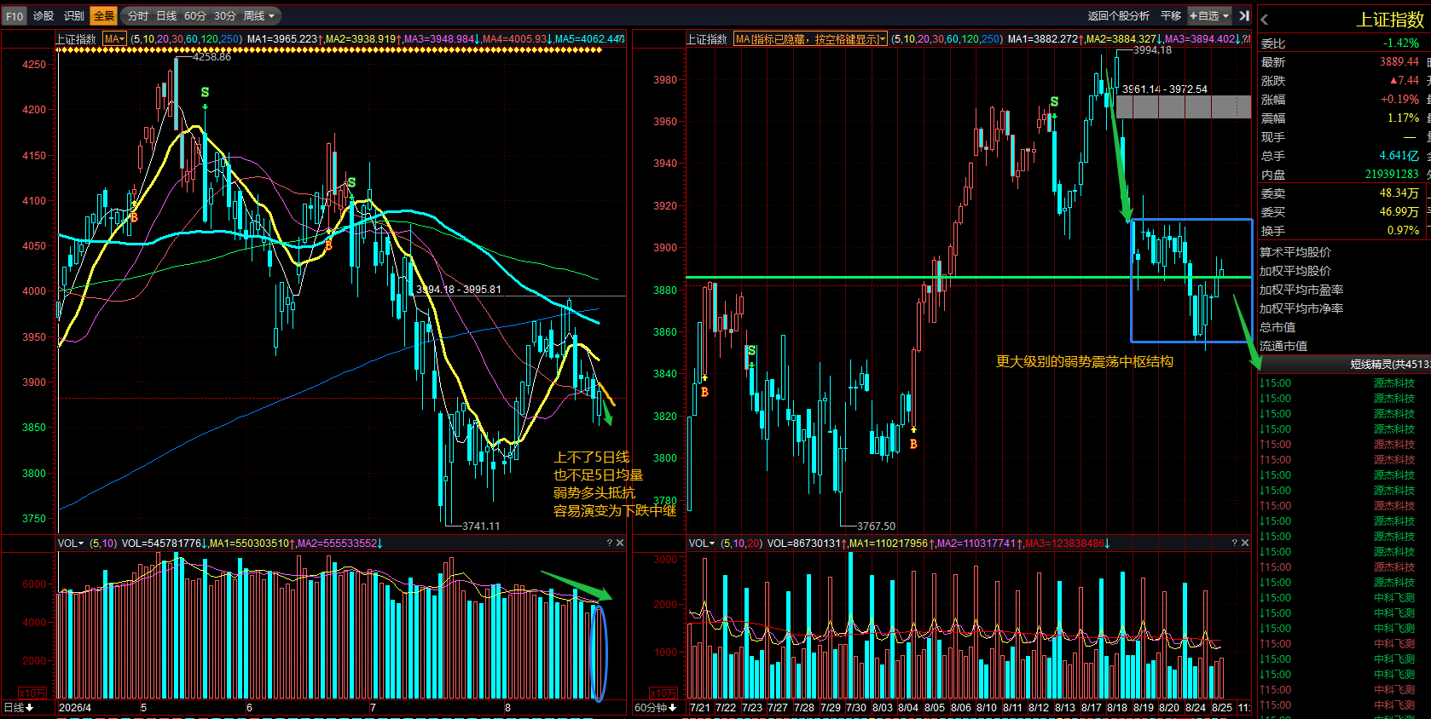Collapse the quote panel with left chevron
This screenshot has height=719, width=1431.
[x=1265, y=20]
